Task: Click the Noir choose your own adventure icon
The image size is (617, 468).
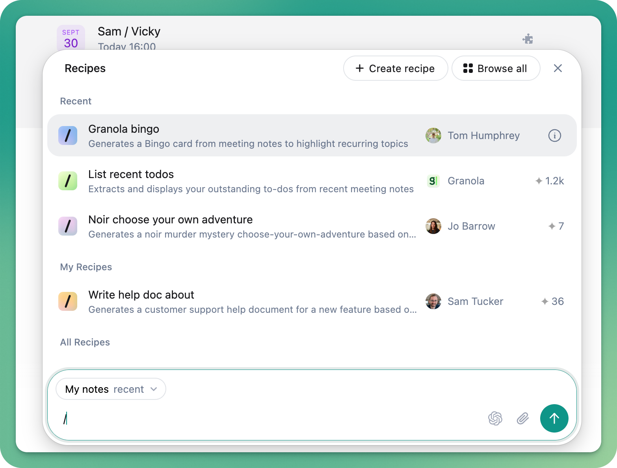Action: [x=68, y=226]
